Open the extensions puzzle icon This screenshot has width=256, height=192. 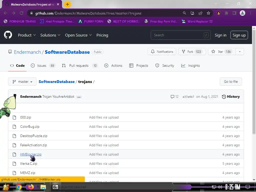(x=226, y=13)
